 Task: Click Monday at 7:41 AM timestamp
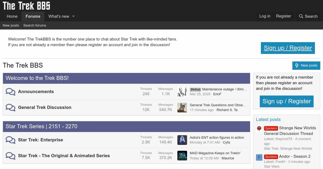[x=205, y=142]
